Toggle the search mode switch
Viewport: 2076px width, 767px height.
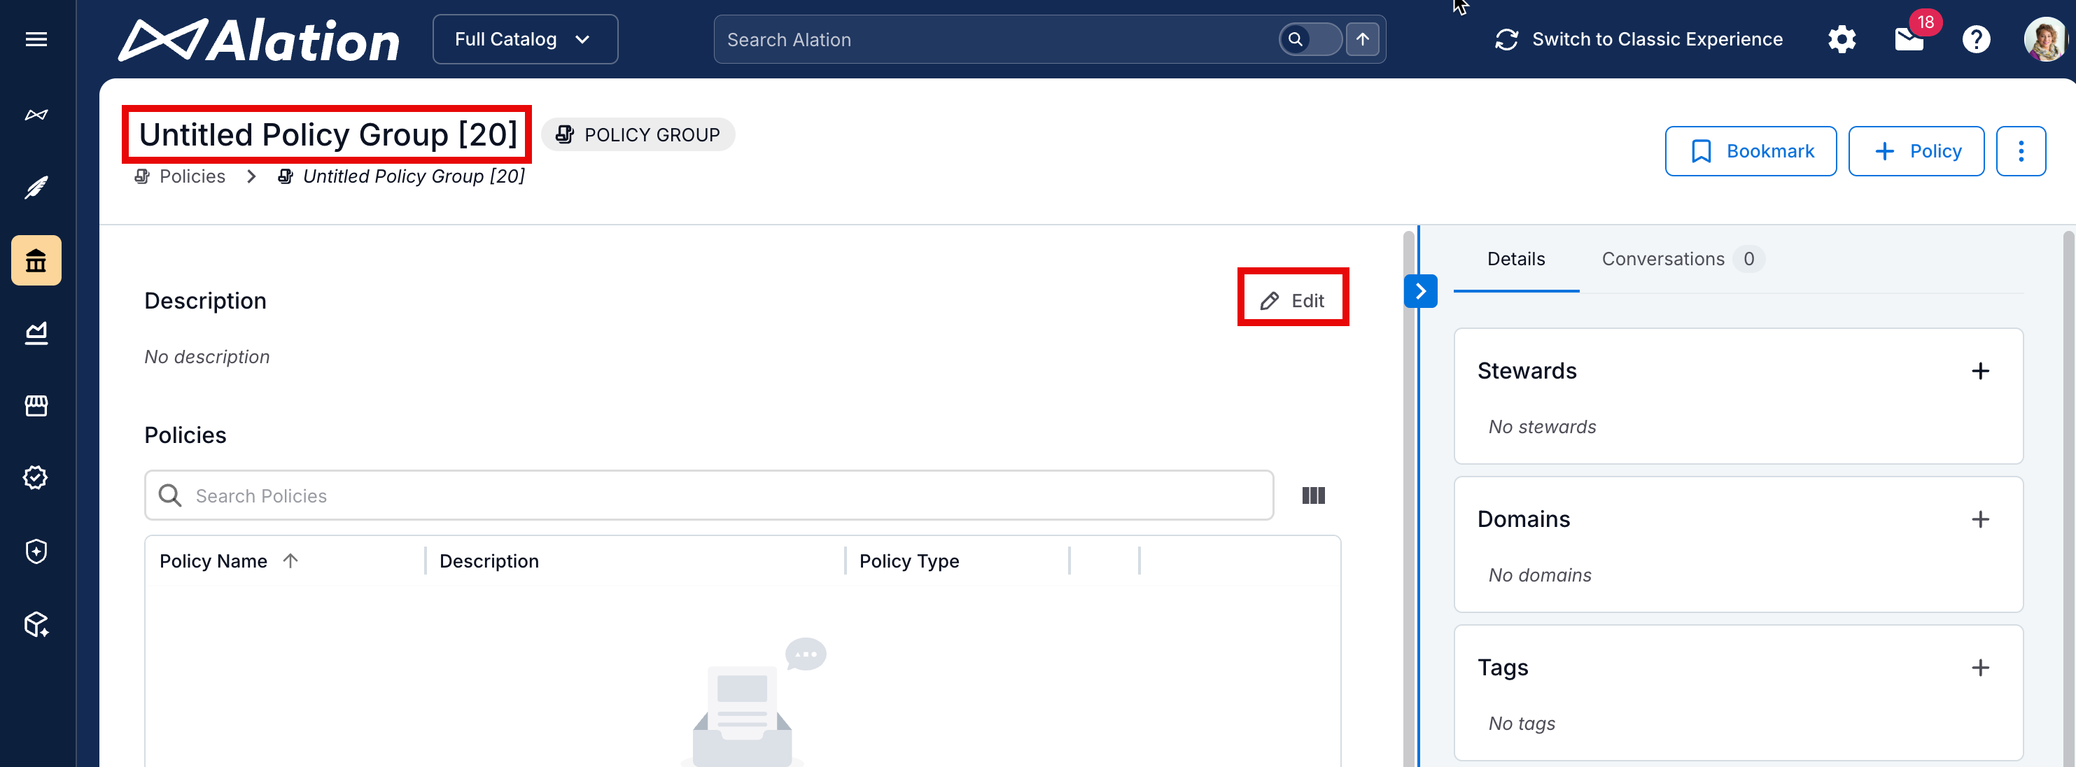pos(1310,39)
